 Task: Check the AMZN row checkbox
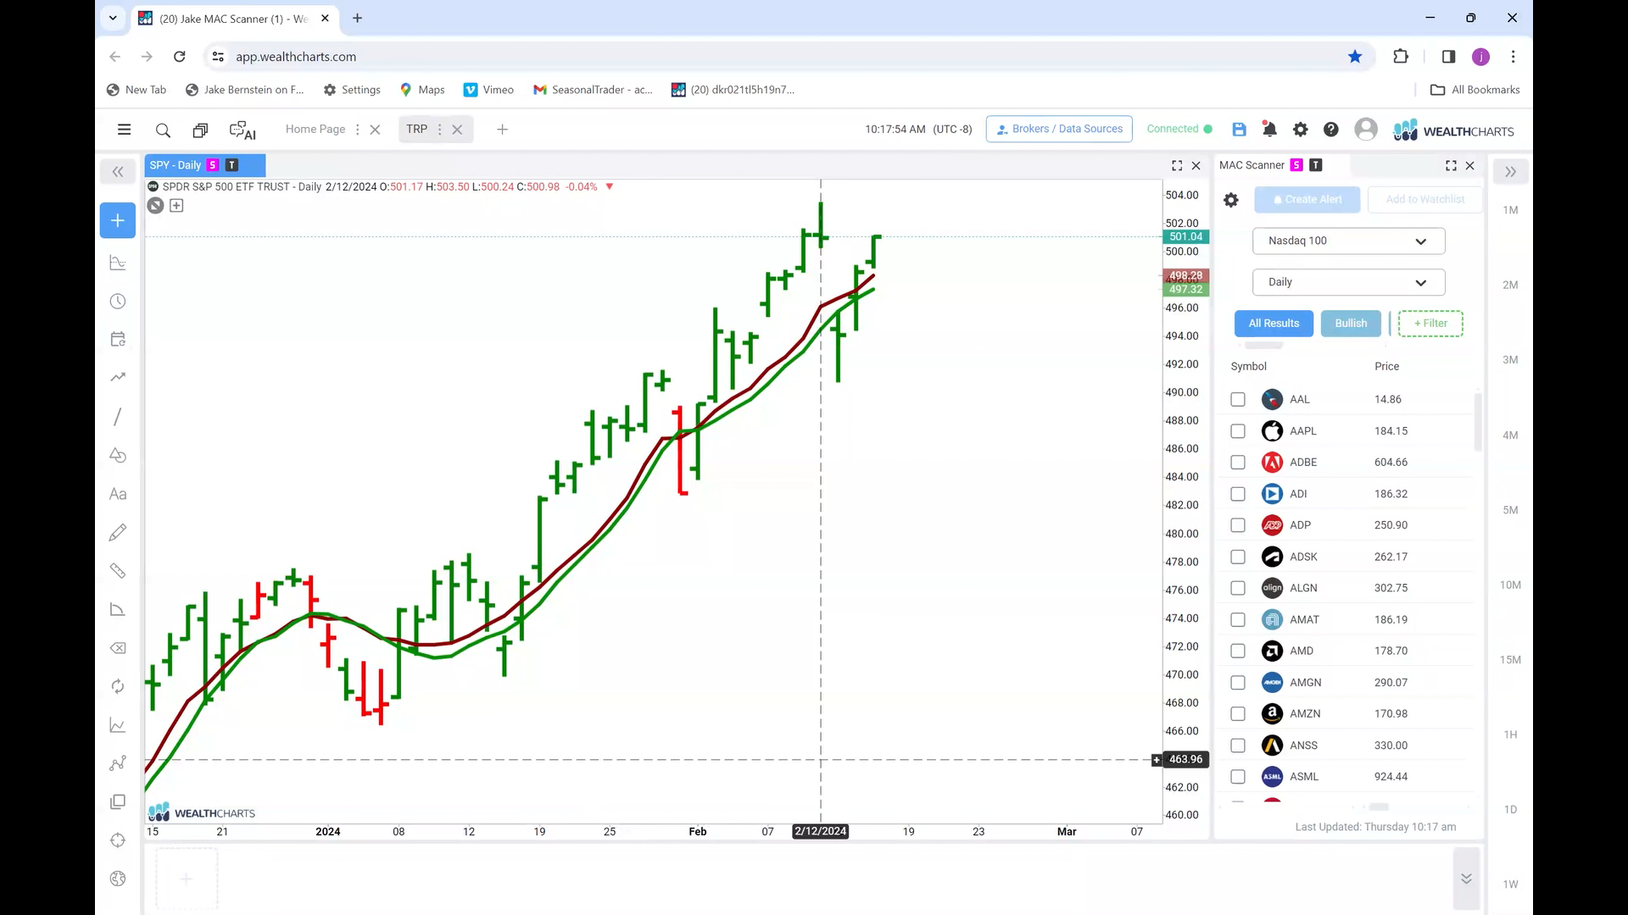point(1238,714)
